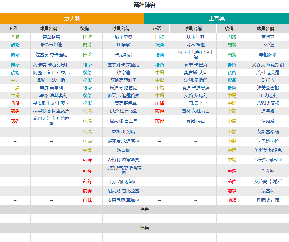Select the 預計陣容 page title

144,5
